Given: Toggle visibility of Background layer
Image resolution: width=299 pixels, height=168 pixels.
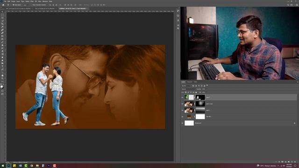Looking at the screenshot, I should [x=182, y=123].
